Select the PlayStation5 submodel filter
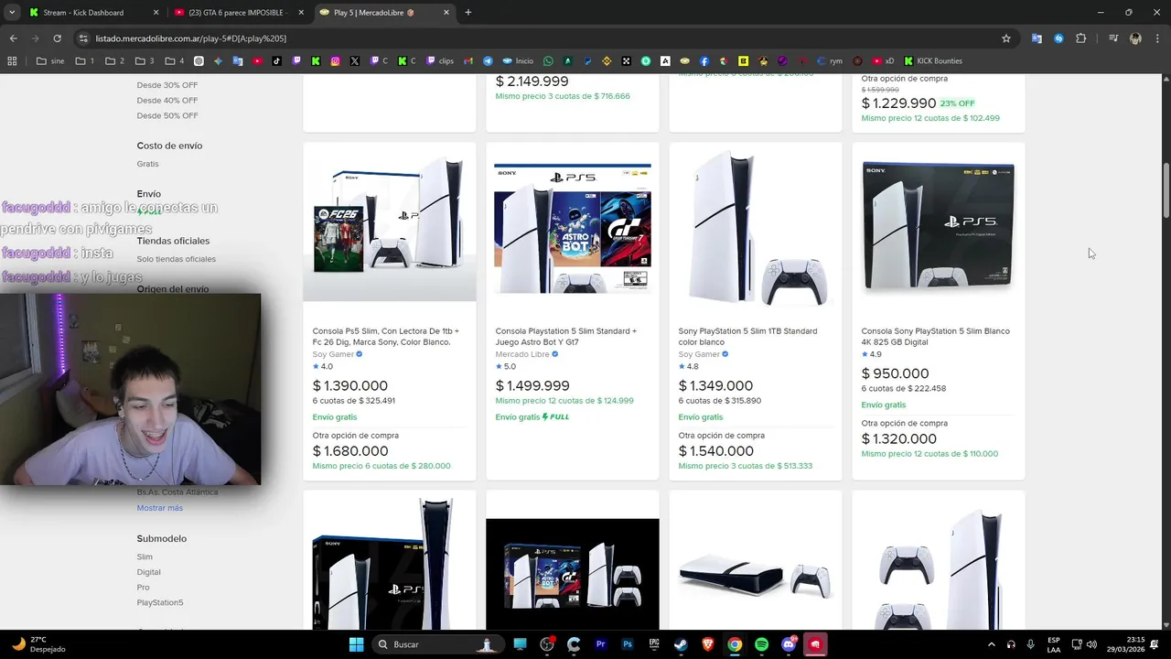 click(160, 602)
